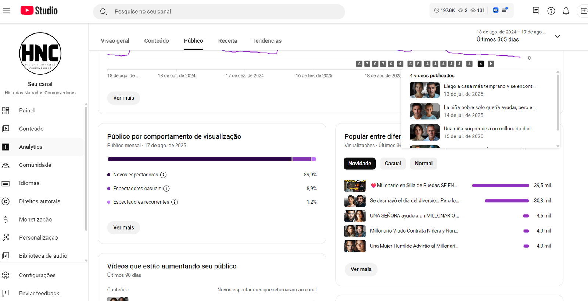Click the 39,5 mil views bar
588x301 pixels.
pyautogui.click(x=501, y=186)
